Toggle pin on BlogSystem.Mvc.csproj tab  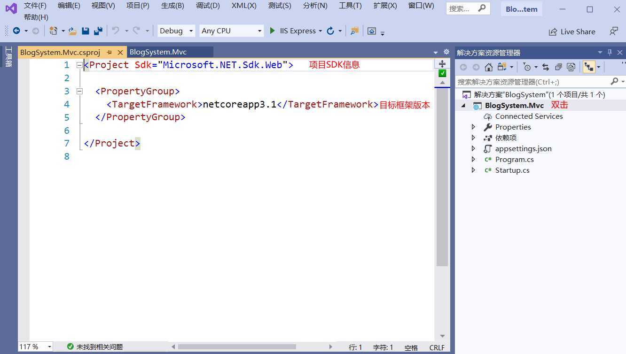[x=110, y=53]
